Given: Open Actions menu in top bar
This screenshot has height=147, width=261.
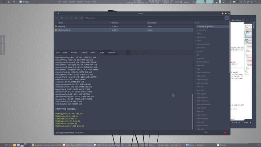Looking at the screenshot, I should [x=80, y=2].
